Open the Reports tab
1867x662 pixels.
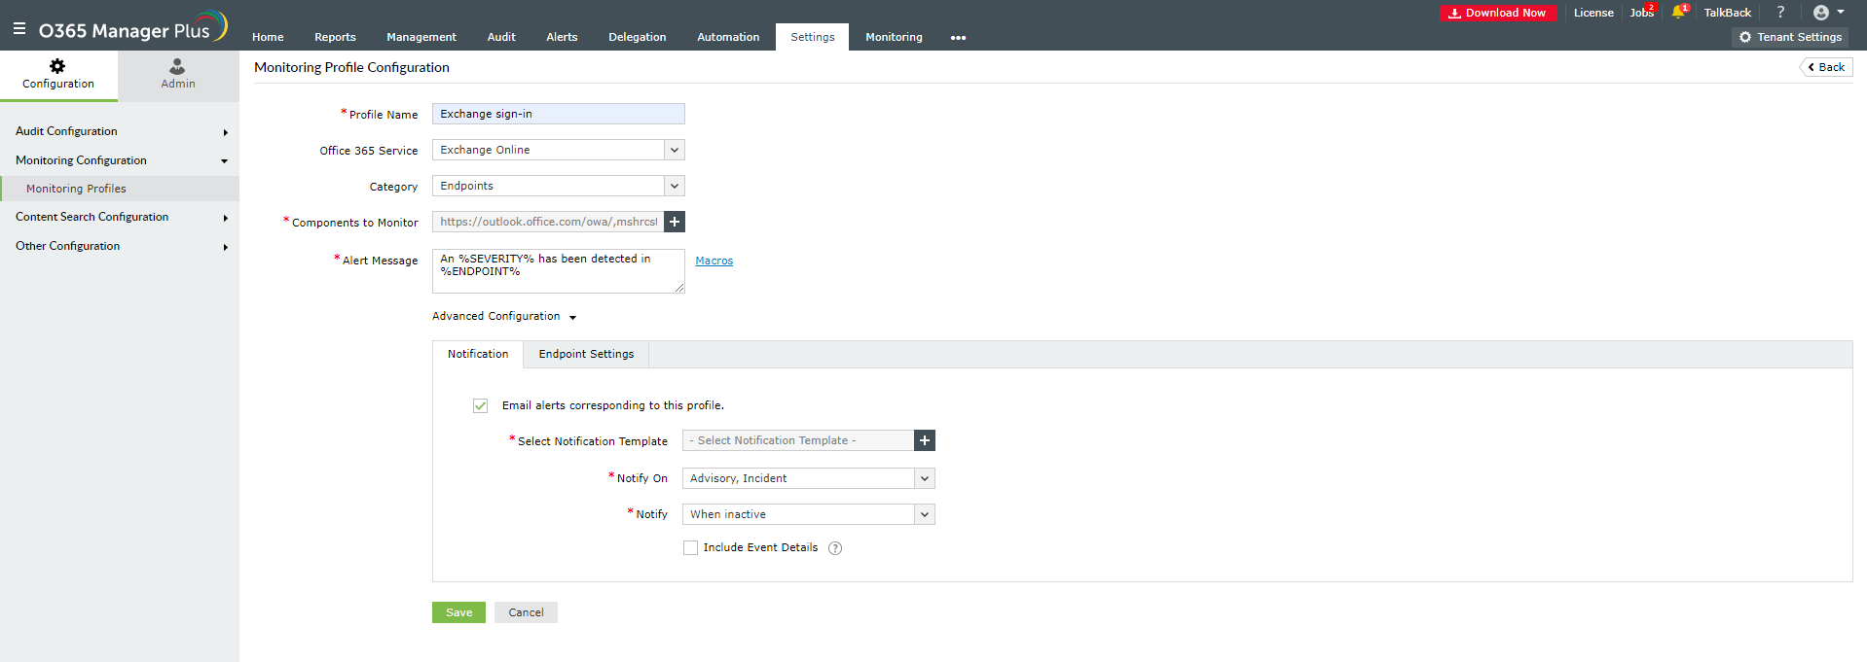[335, 37]
